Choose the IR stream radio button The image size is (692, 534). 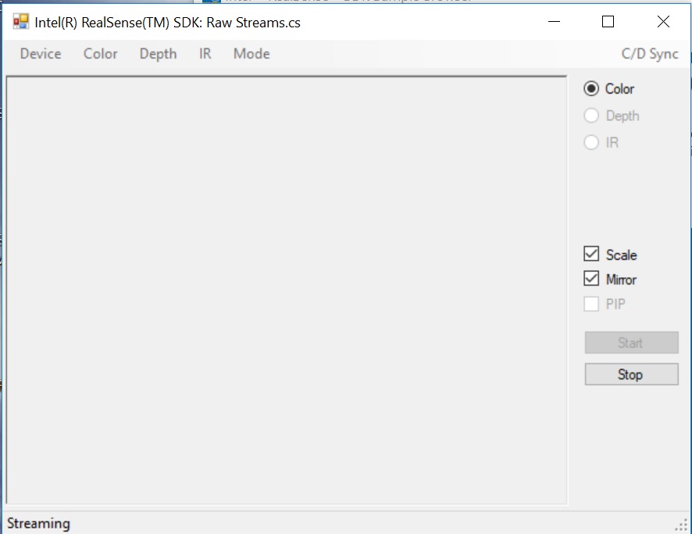(592, 142)
